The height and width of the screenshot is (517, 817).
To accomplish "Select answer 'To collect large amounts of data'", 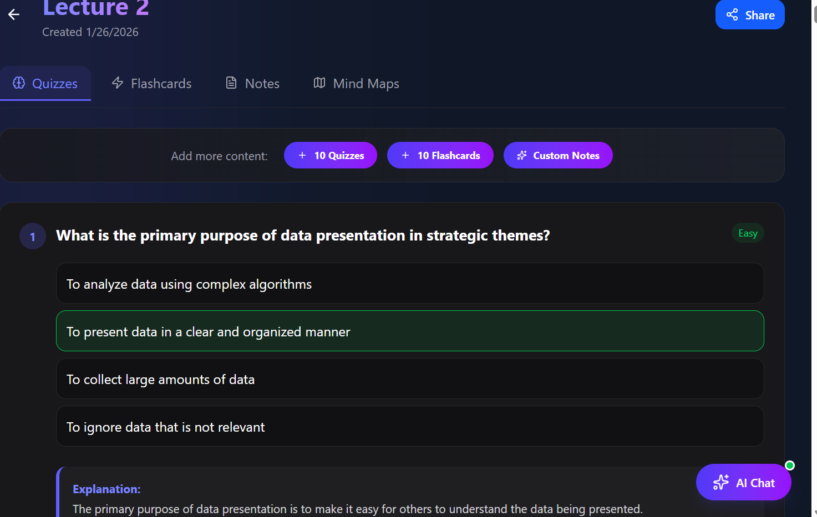I will click(x=410, y=378).
